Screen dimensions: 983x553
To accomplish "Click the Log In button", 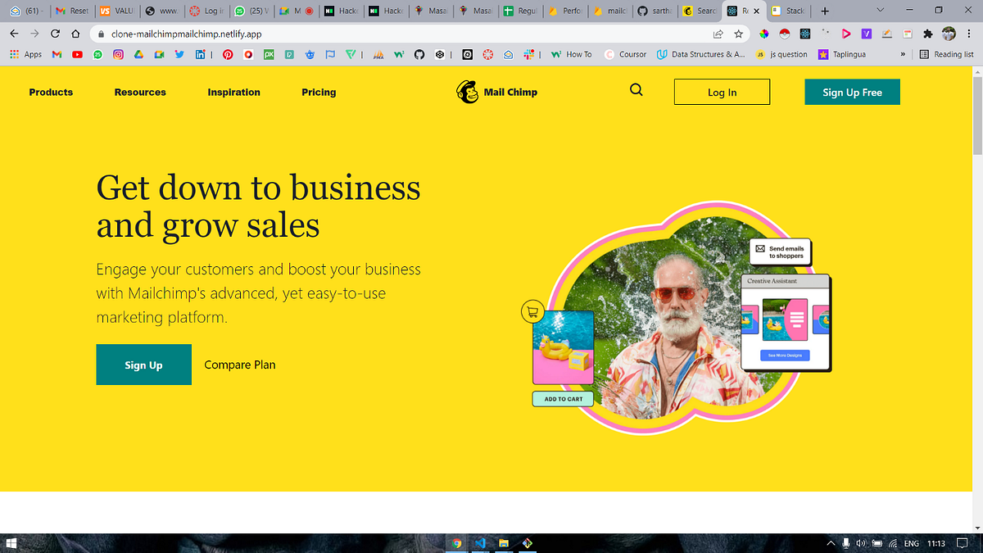I will coord(722,92).
